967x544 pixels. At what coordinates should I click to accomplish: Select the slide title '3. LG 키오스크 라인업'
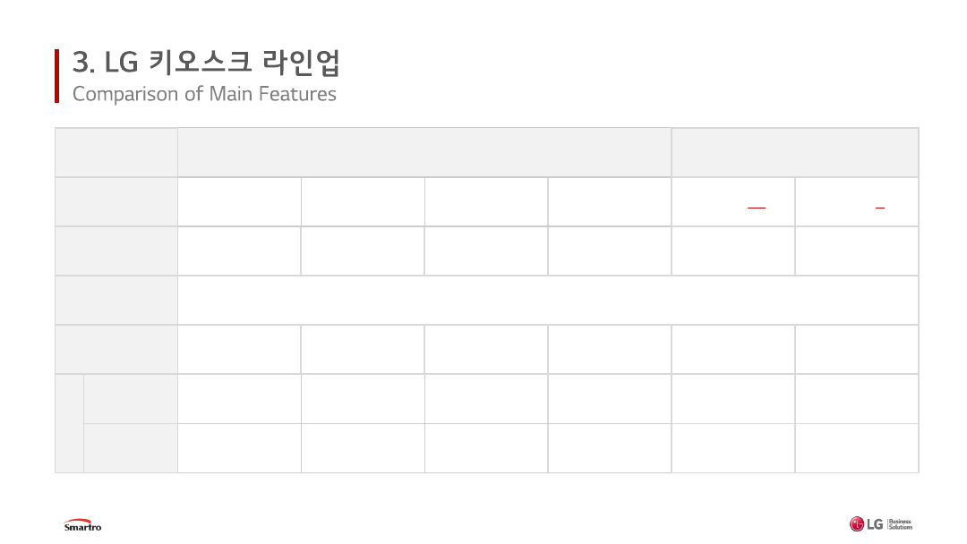206,64
